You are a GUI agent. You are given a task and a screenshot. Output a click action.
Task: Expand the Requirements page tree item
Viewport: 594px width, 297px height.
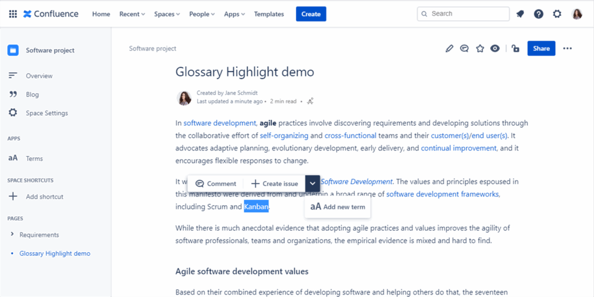pyautogui.click(x=13, y=234)
